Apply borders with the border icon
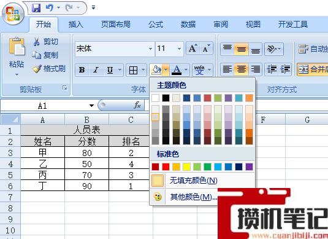 coord(133,70)
